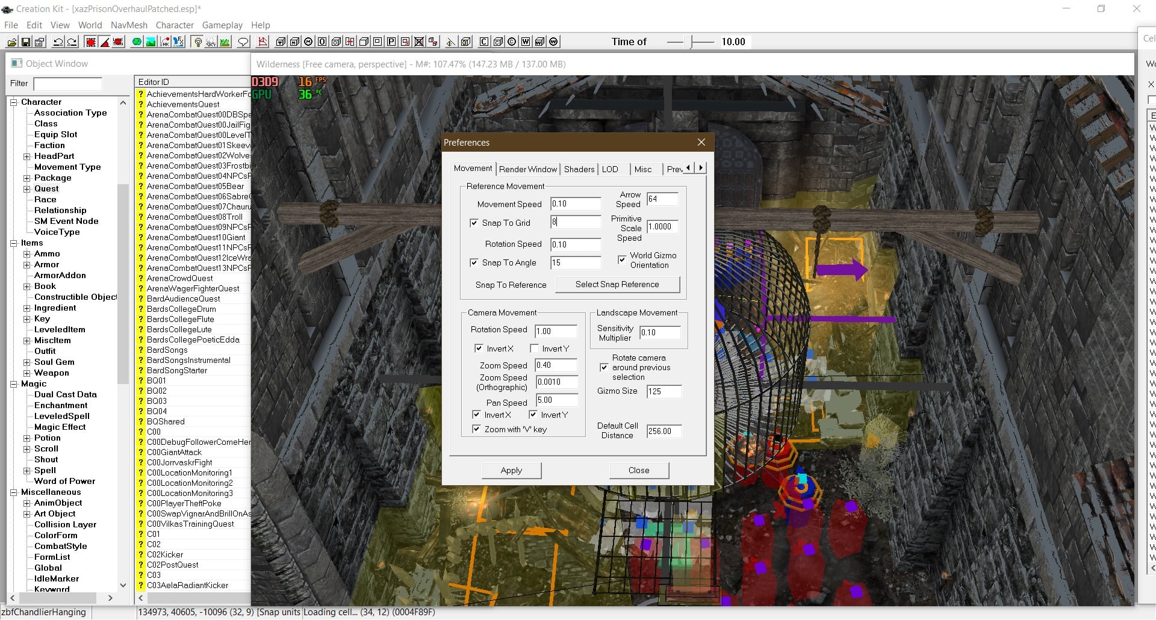Click the save floppy disk icon
The width and height of the screenshot is (1156, 620).
(26, 42)
